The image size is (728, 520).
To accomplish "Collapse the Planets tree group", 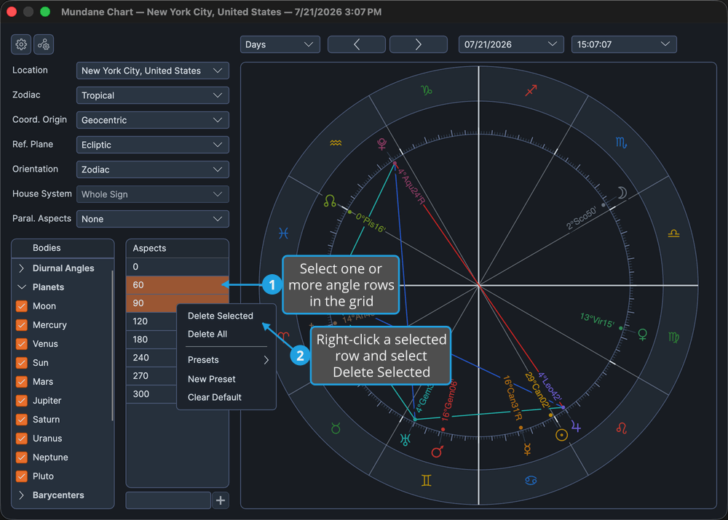I will click(21, 287).
